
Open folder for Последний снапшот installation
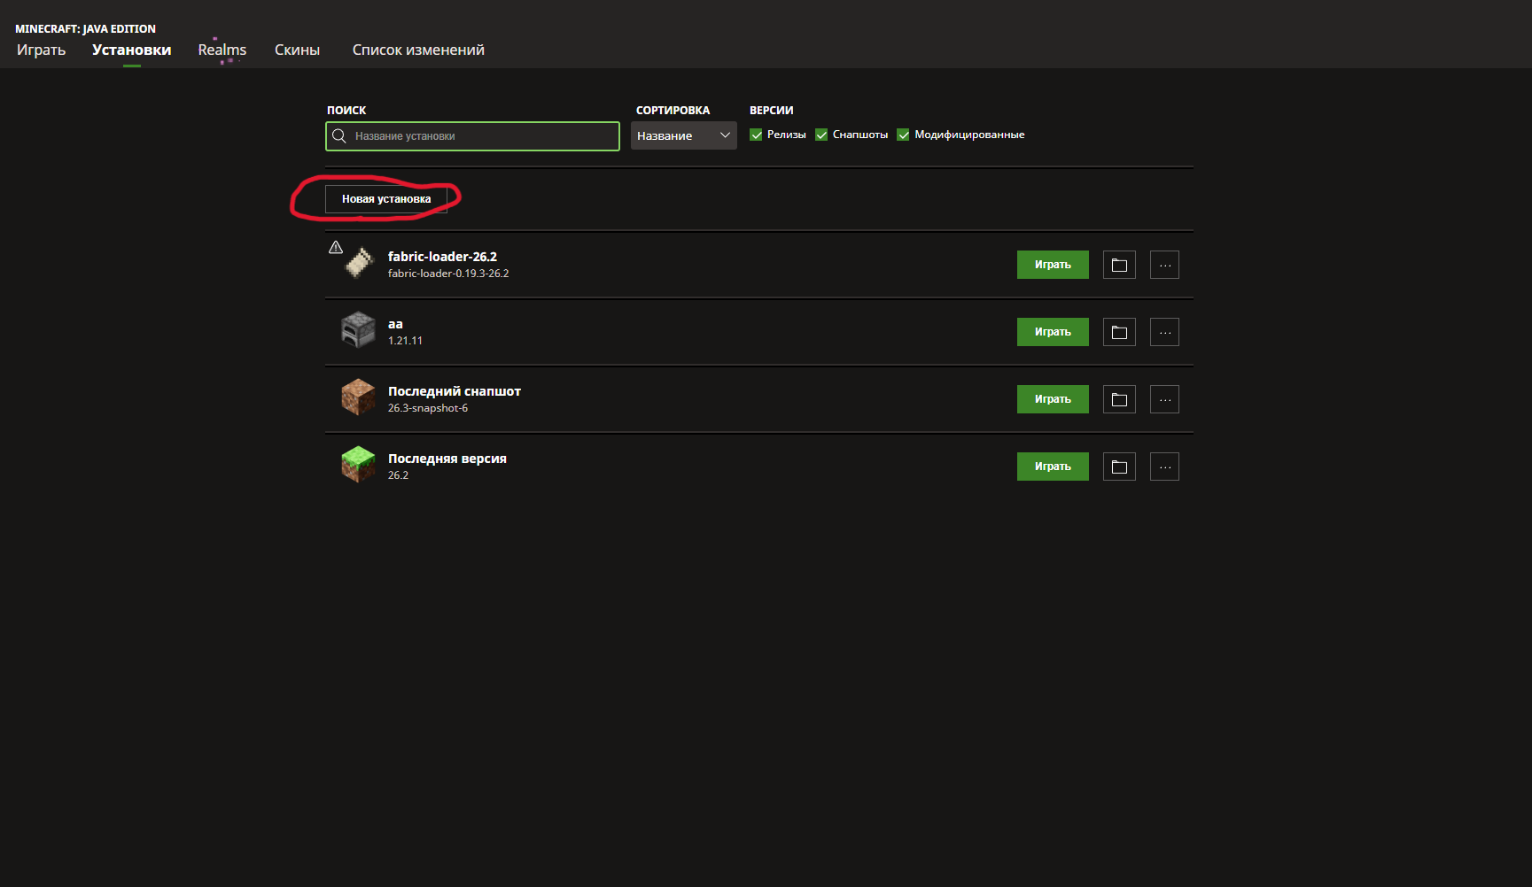pyautogui.click(x=1119, y=399)
